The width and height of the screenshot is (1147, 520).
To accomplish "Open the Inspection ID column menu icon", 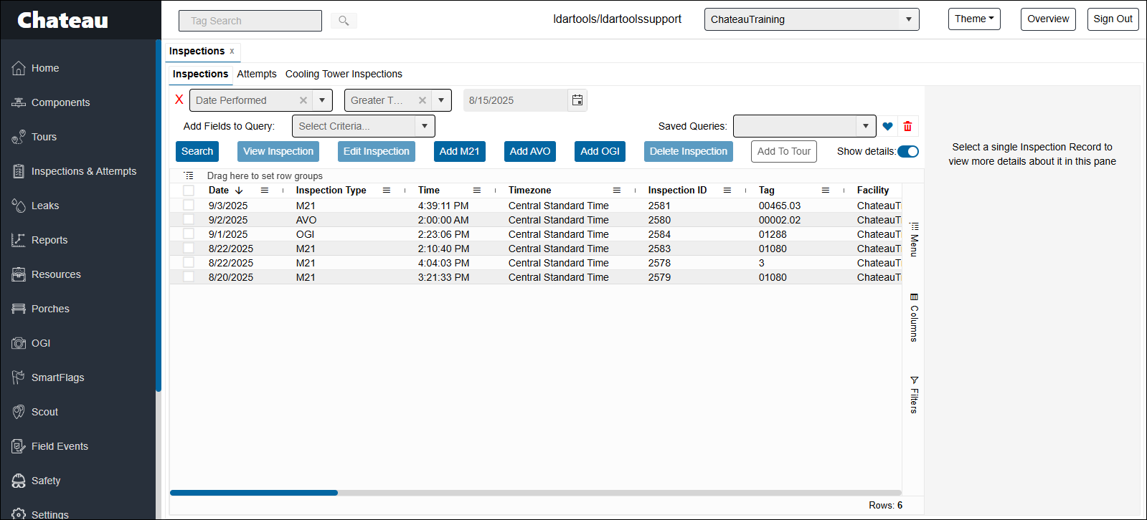I will [x=727, y=191].
